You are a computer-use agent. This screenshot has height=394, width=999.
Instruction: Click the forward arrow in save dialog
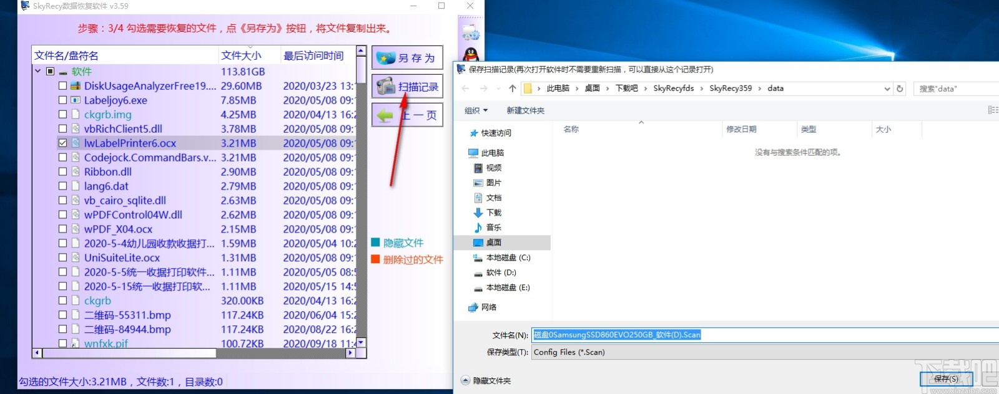click(484, 89)
